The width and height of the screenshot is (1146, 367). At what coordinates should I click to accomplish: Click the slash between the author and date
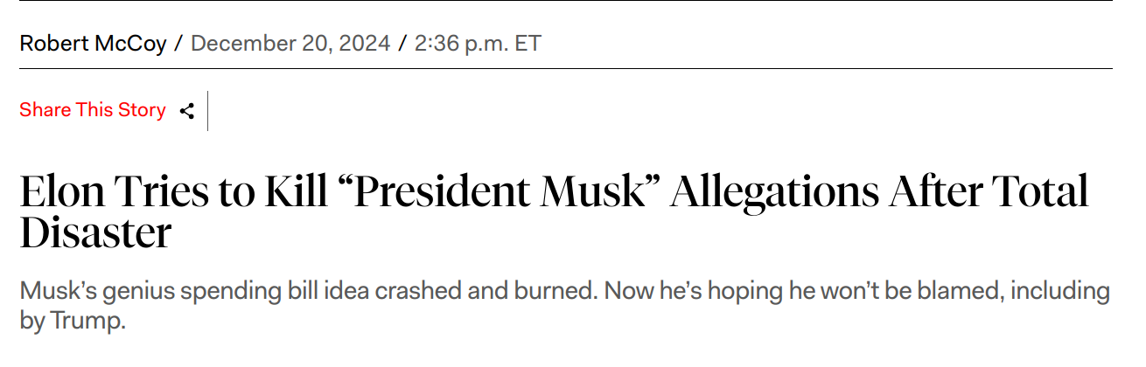click(x=178, y=43)
